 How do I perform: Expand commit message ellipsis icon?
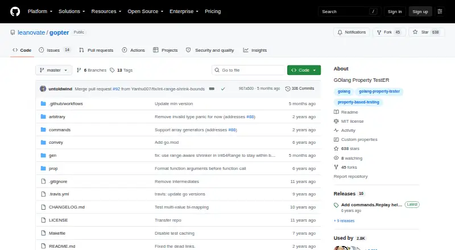pyautogui.click(x=212, y=89)
